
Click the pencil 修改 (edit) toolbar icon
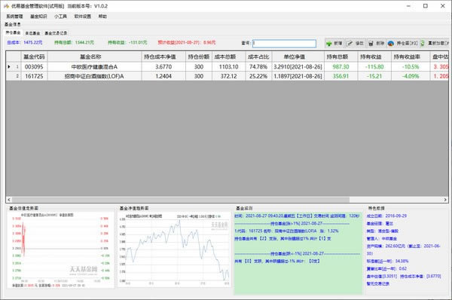(350, 44)
